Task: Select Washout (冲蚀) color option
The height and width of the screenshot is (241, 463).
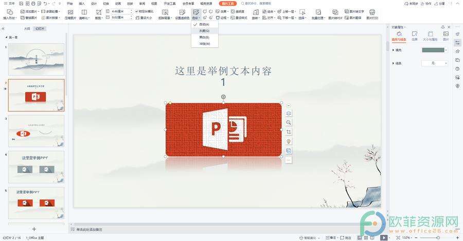Action: [205, 44]
